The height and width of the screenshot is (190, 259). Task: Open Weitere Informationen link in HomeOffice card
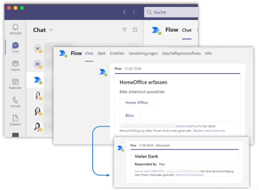[209, 131]
